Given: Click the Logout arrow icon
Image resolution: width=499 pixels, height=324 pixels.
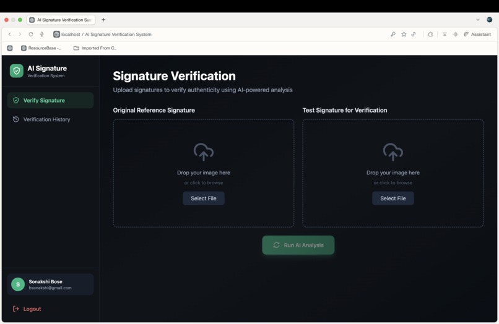Looking at the screenshot, I should [15, 309].
